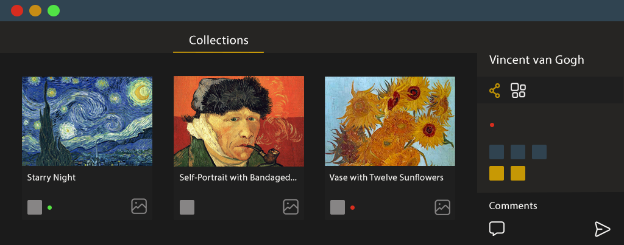
Task: Open the grid view icon in the sidebar
Action: tap(518, 91)
